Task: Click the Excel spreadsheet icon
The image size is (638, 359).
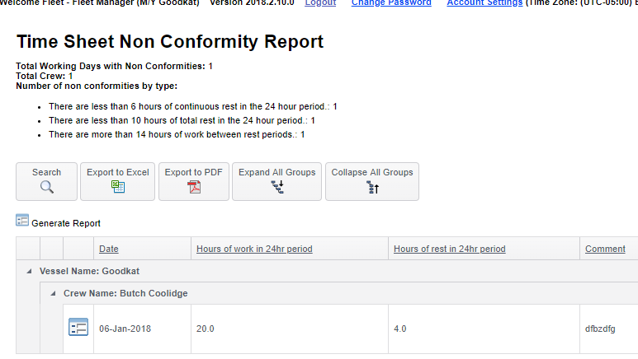Action: pyautogui.click(x=118, y=187)
